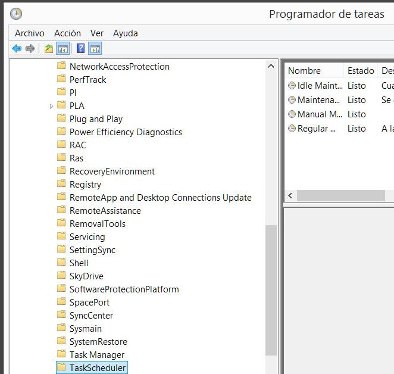This screenshot has height=374, width=394.
Task: Select the SystemRestore folder
Action: pos(98,342)
